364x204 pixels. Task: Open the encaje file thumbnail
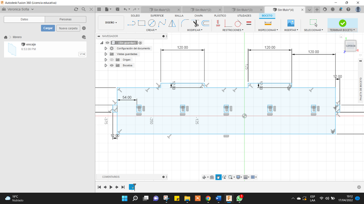tap(12, 49)
